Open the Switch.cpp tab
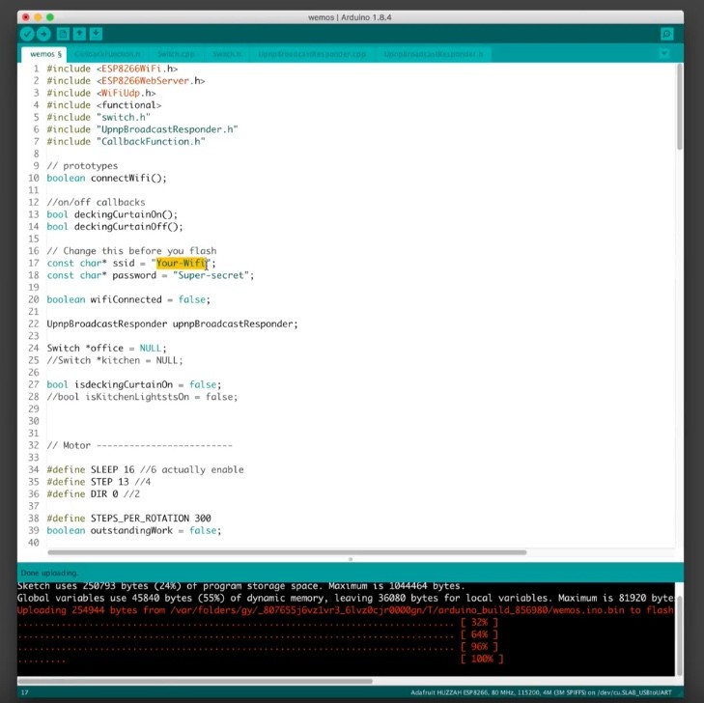The height and width of the screenshot is (703, 704). pos(176,54)
